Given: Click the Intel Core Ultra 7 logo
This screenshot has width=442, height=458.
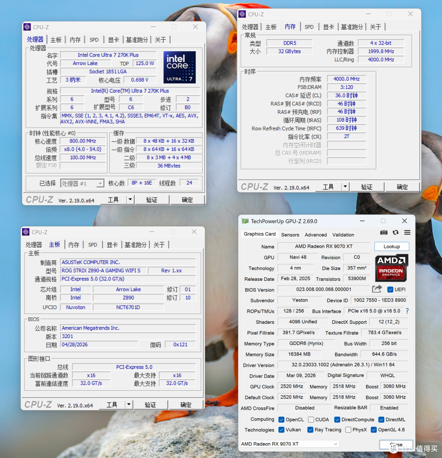Looking at the screenshot, I should point(179,68).
